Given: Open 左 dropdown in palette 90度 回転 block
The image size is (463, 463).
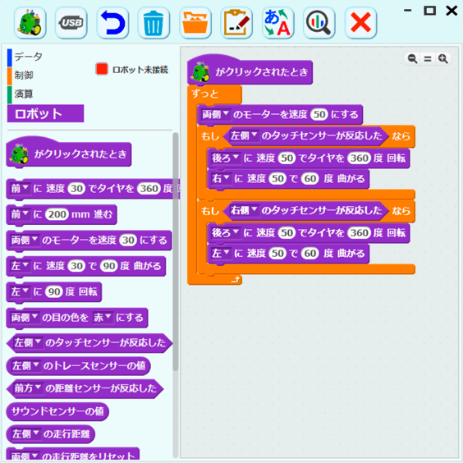Looking at the screenshot, I should pos(20,291).
